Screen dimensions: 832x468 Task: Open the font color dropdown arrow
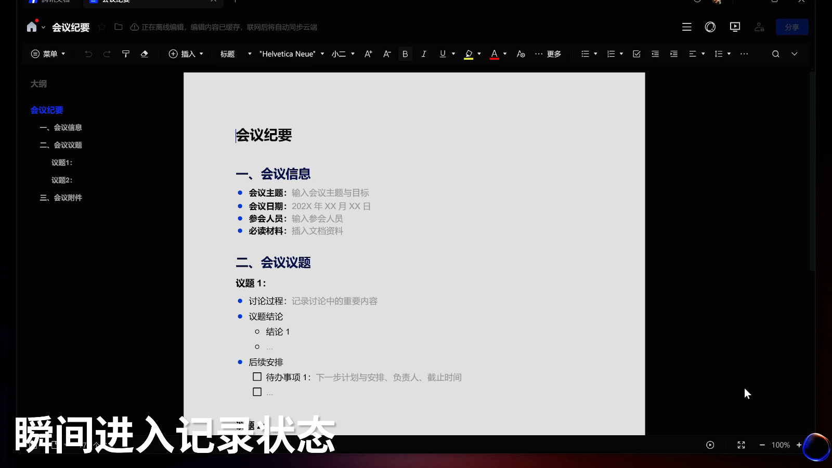[x=505, y=54]
